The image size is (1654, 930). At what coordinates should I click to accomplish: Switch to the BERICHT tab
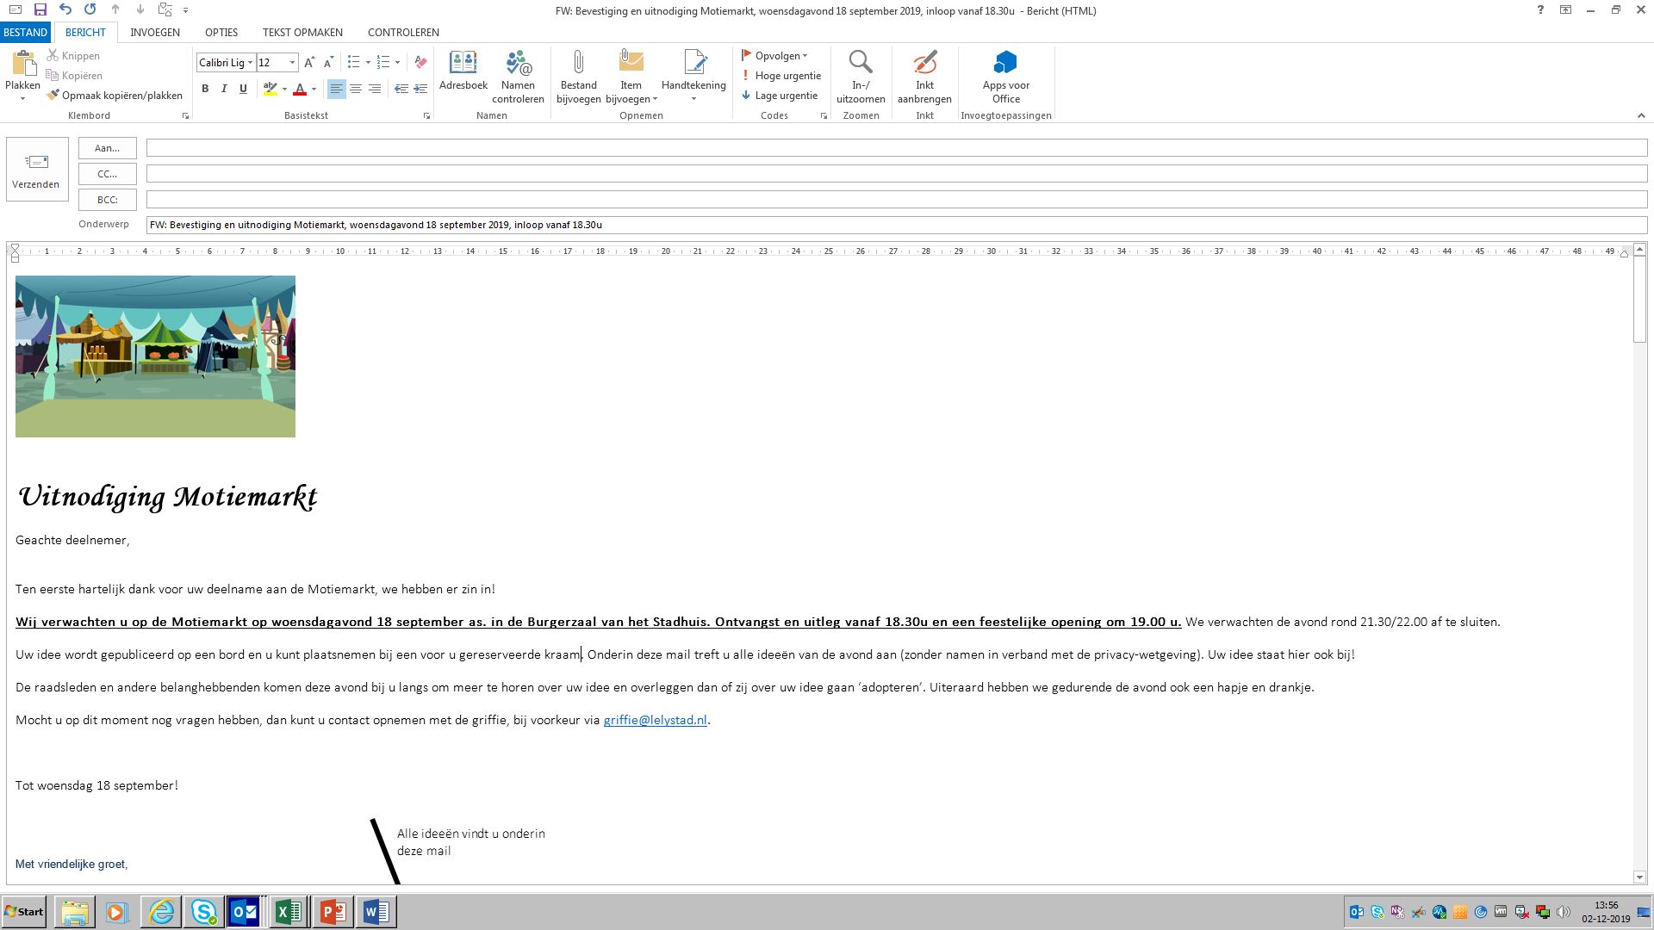pos(85,32)
